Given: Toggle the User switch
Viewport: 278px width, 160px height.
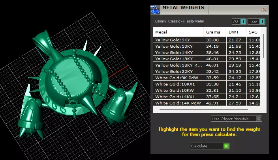Looking at the screenshot, I should point(256,22).
